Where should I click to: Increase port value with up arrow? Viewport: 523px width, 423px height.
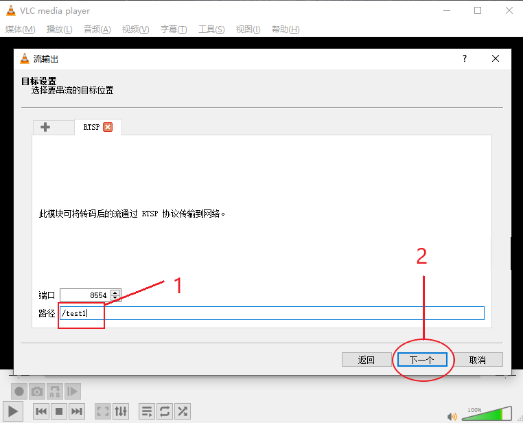point(115,293)
